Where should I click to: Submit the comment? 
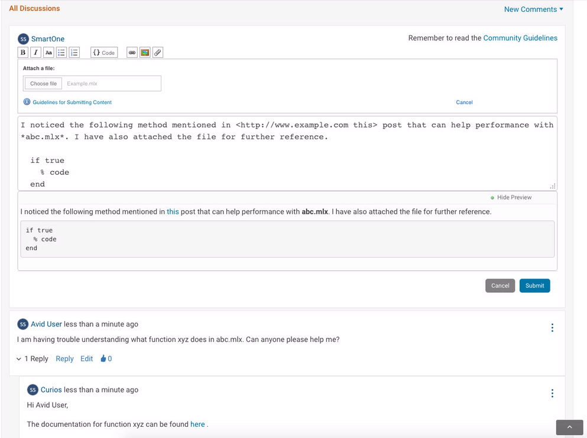pyautogui.click(x=534, y=286)
